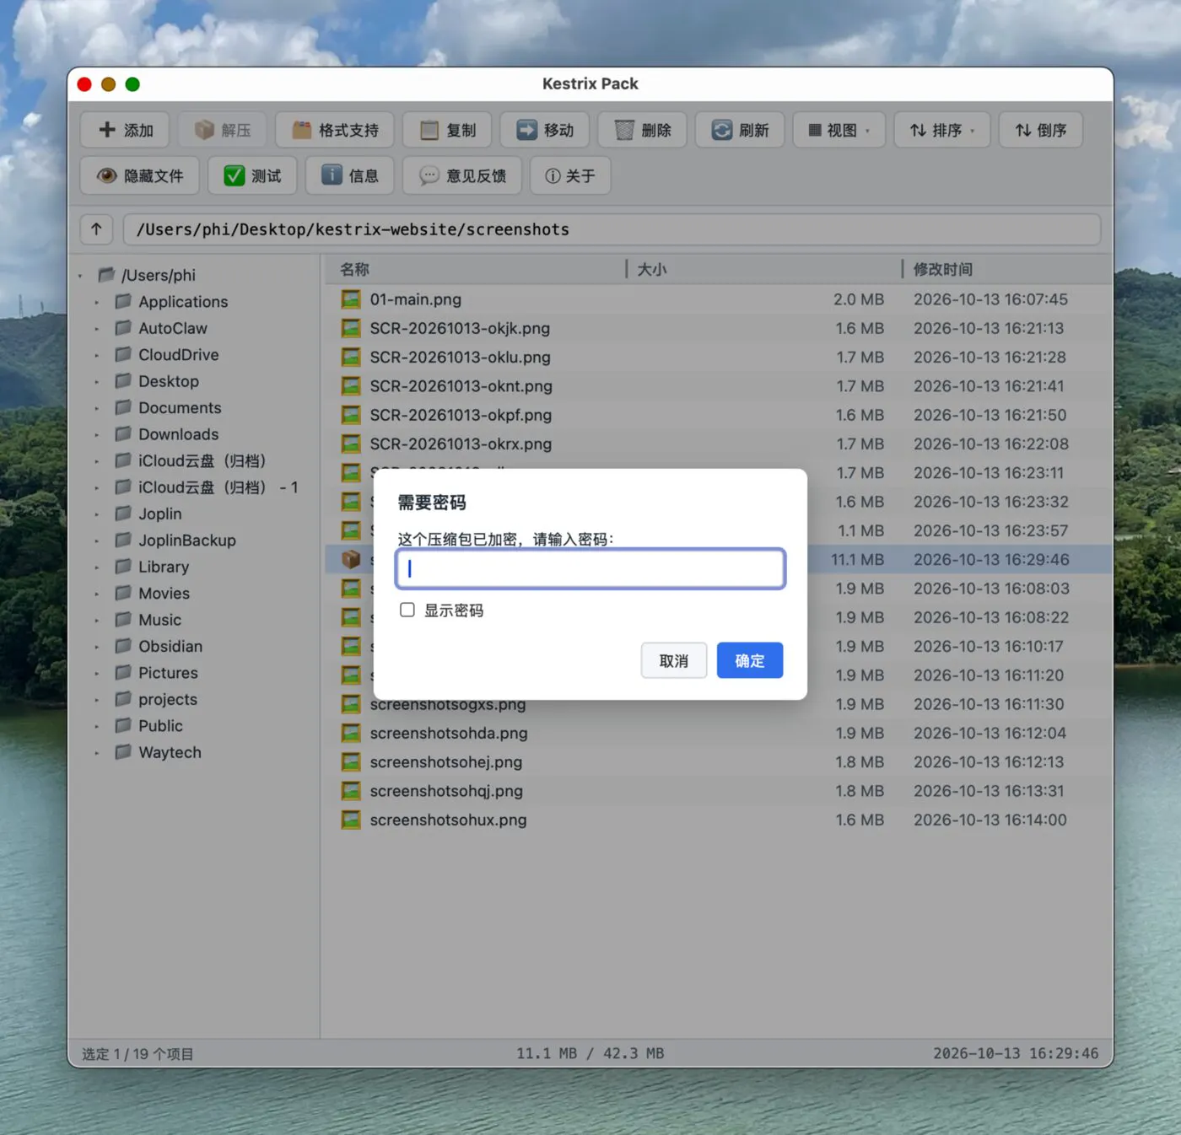Screen dimensions: 1181x1135
Task: Click the 移动 (Move) toolbar button
Action: coord(545,130)
